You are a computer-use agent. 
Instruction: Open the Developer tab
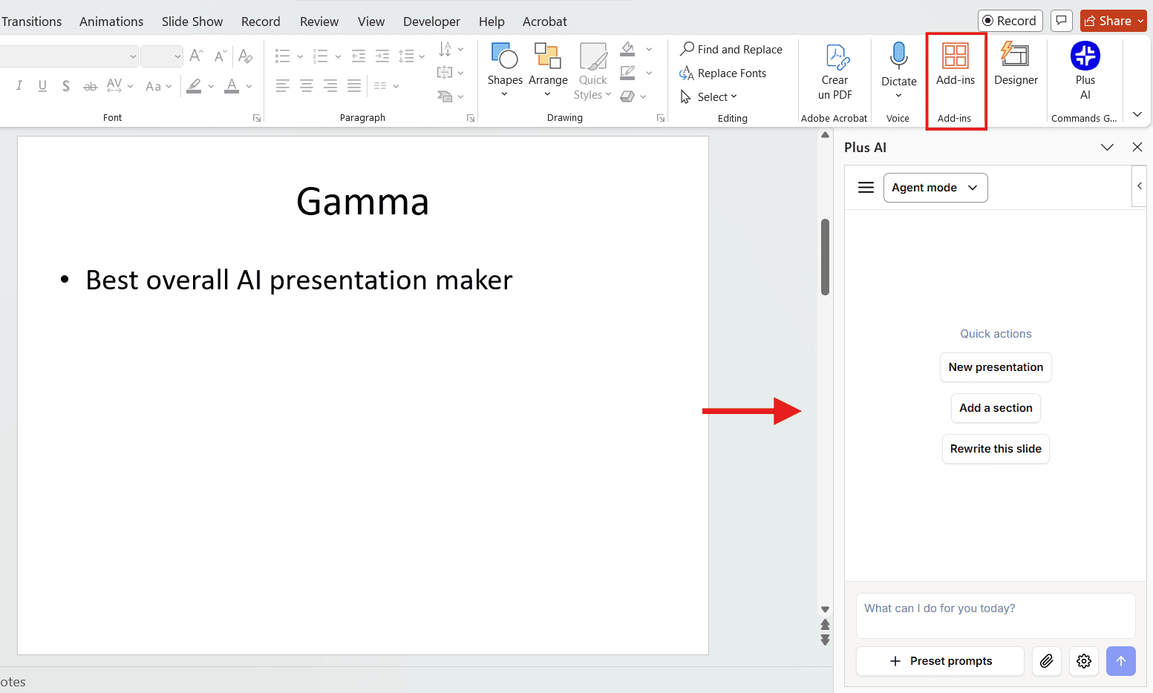tap(431, 22)
